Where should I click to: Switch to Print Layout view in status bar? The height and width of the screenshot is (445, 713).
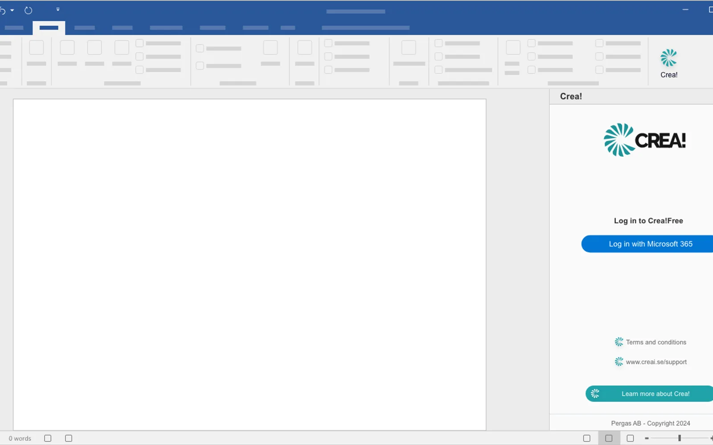click(609, 438)
